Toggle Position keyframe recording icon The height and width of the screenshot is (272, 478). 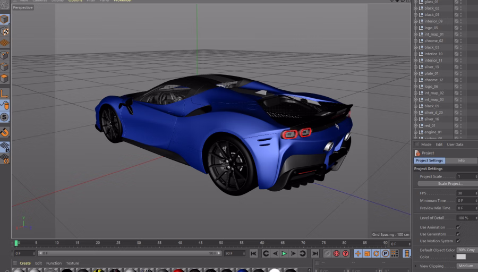pos(358,253)
